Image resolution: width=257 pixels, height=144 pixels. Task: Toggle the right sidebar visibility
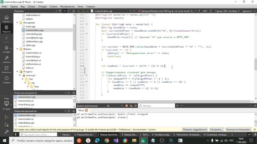(255, 134)
